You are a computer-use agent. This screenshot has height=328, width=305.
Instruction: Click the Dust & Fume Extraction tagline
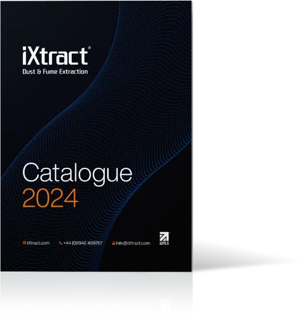point(55,71)
